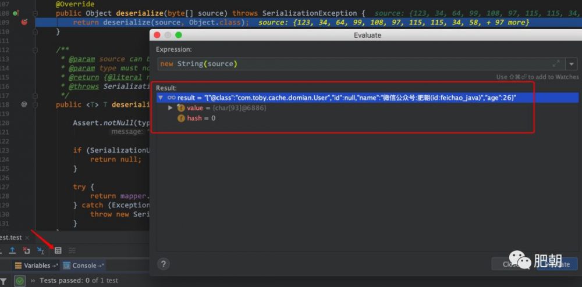Expand the value char array node
The image size is (582, 287).
(171, 107)
